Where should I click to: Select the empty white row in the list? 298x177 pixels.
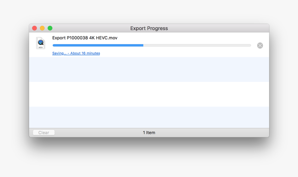pyautogui.click(x=149, y=94)
